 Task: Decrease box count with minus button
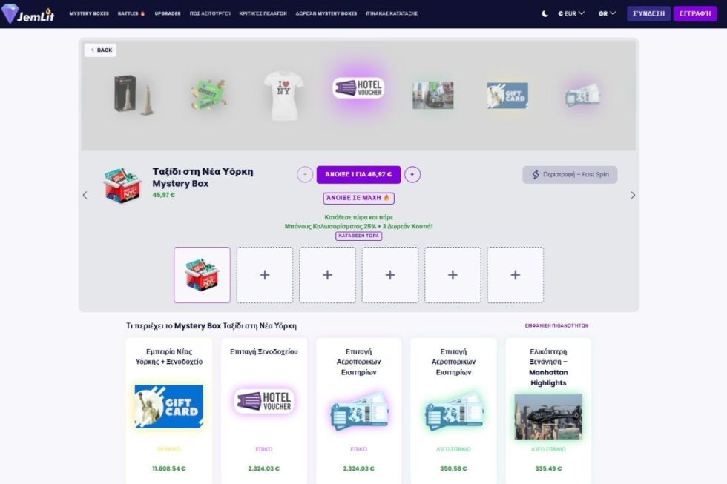pos(305,175)
